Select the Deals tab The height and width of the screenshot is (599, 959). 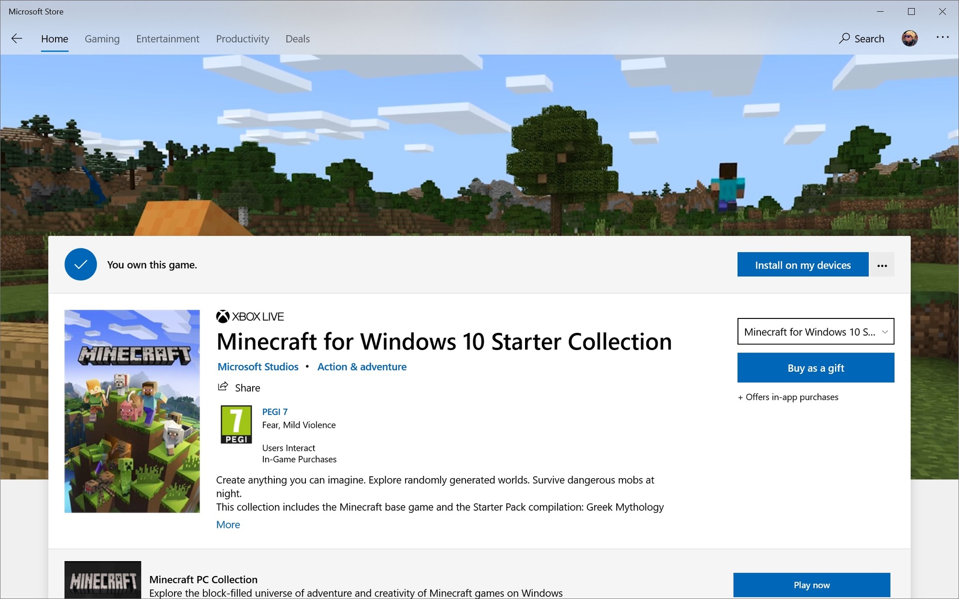click(x=297, y=39)
